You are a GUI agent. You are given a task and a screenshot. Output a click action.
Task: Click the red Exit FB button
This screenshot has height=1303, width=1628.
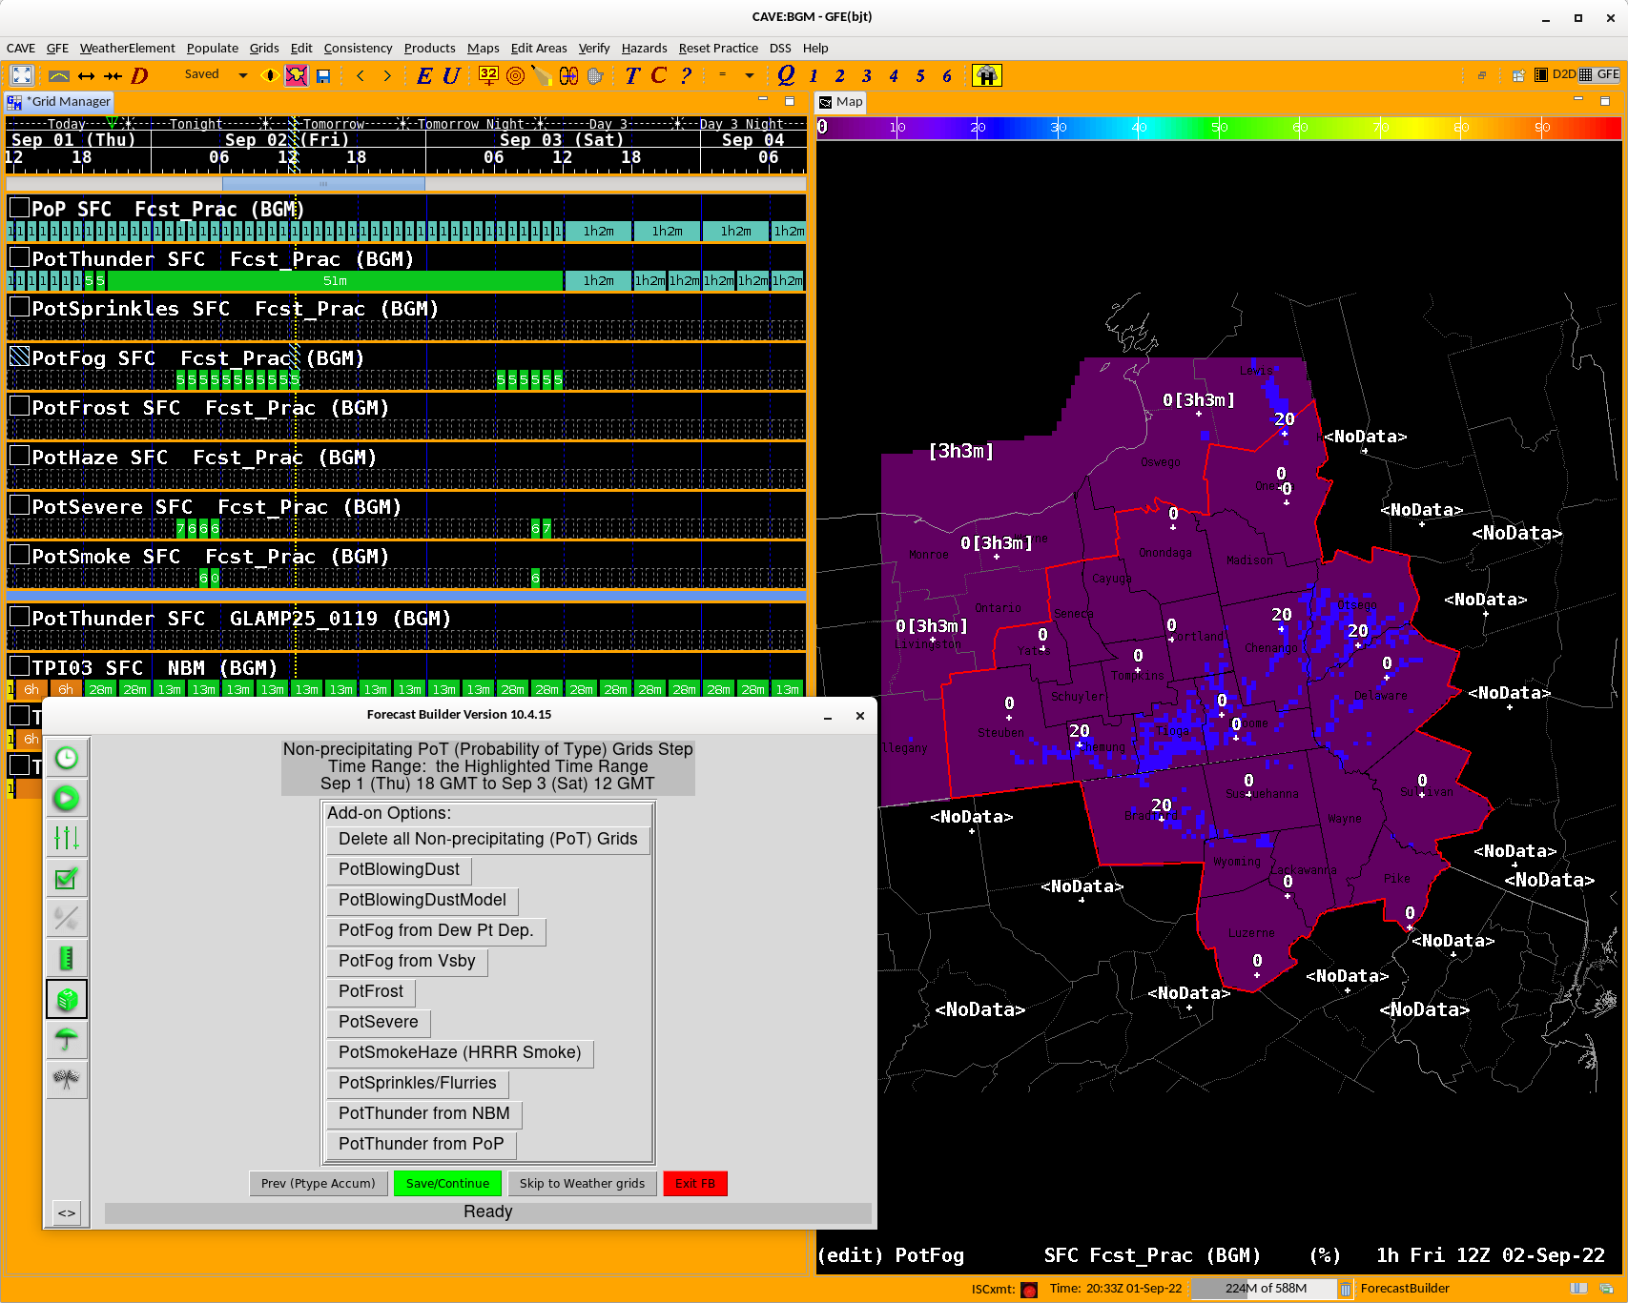tap(695, 1184)
